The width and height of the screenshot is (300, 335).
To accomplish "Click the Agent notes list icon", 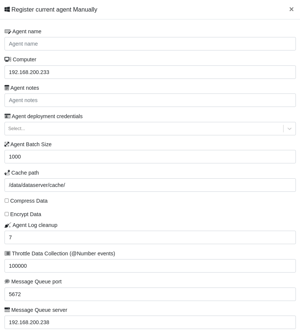I will pyautogui.click(x=7, y=88).
